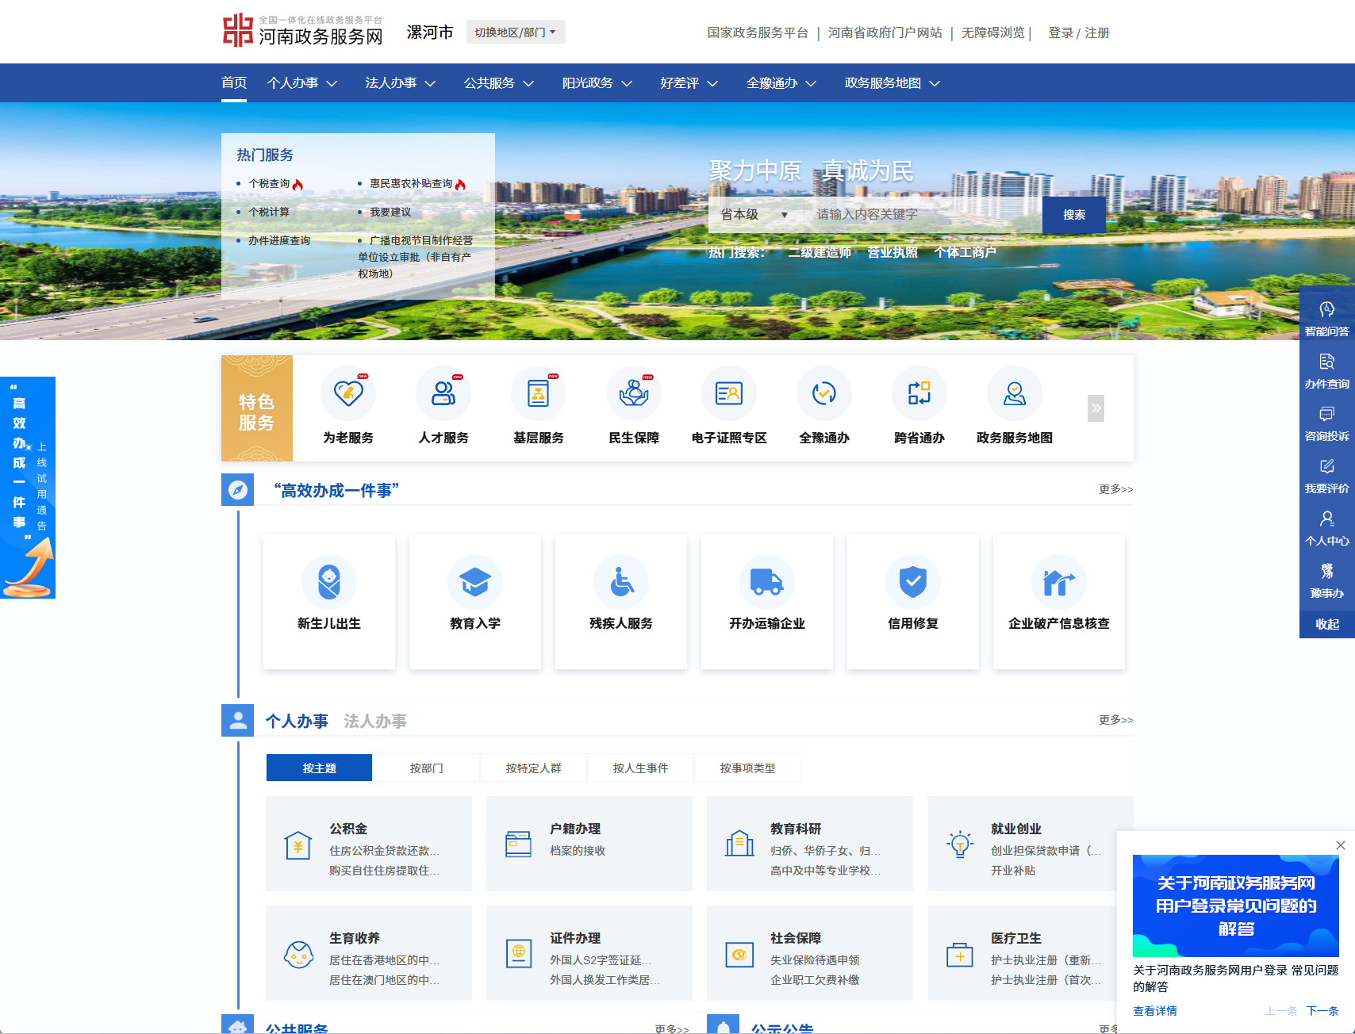
Task: Open the 人才服务 people icon
Action: coord(443,393)
